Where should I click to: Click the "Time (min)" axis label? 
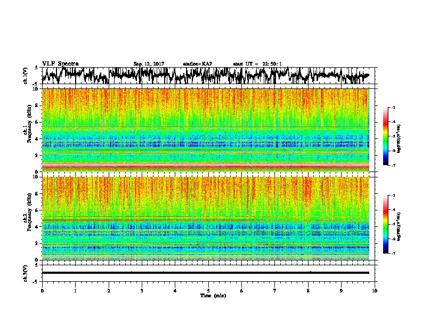(213, 296)
